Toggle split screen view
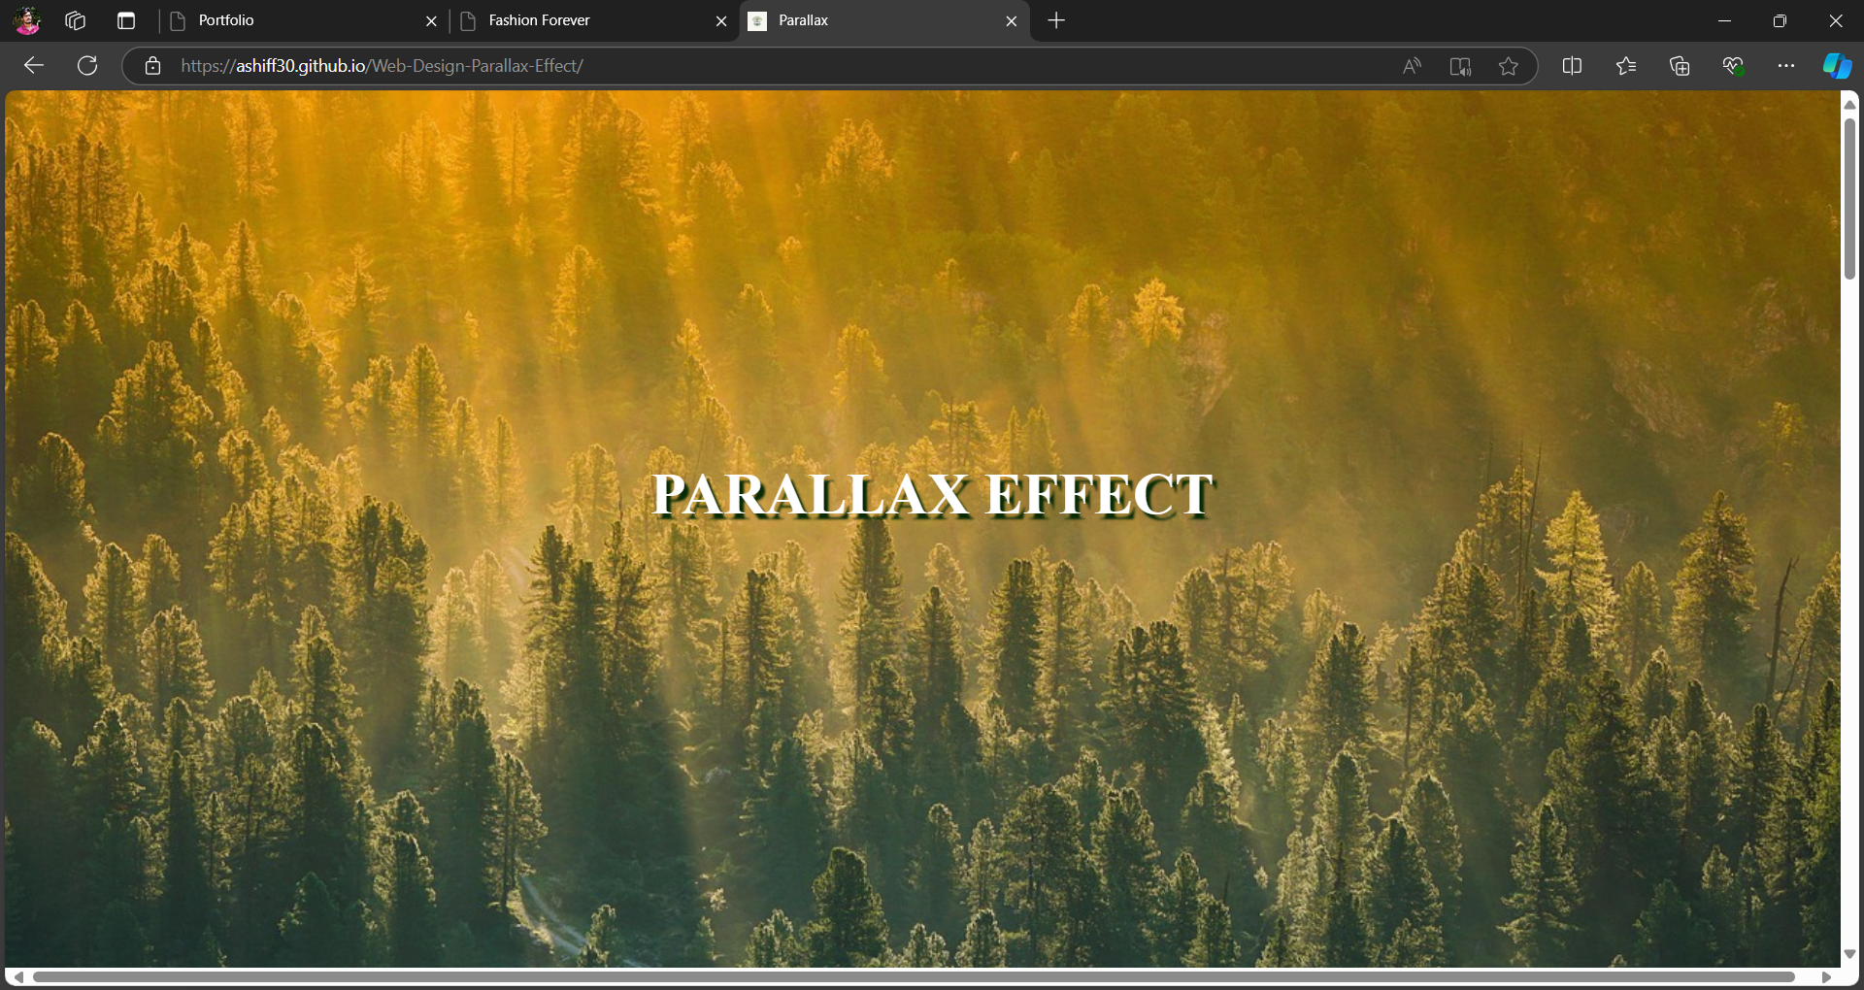Viewport: 1864px width, 990px height. (x=1572, y=66)
